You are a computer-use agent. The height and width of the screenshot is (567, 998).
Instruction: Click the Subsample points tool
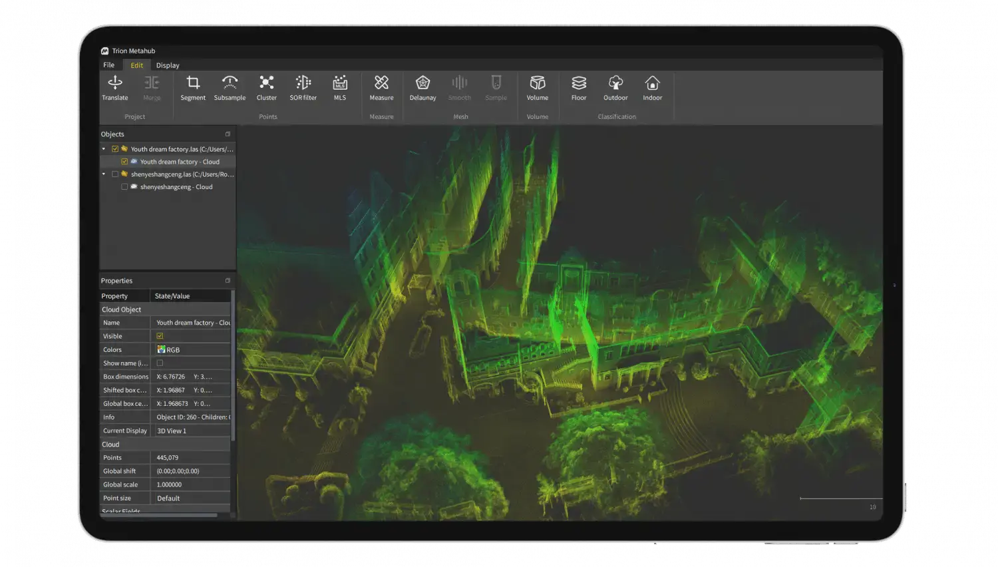tap(230, 88)
